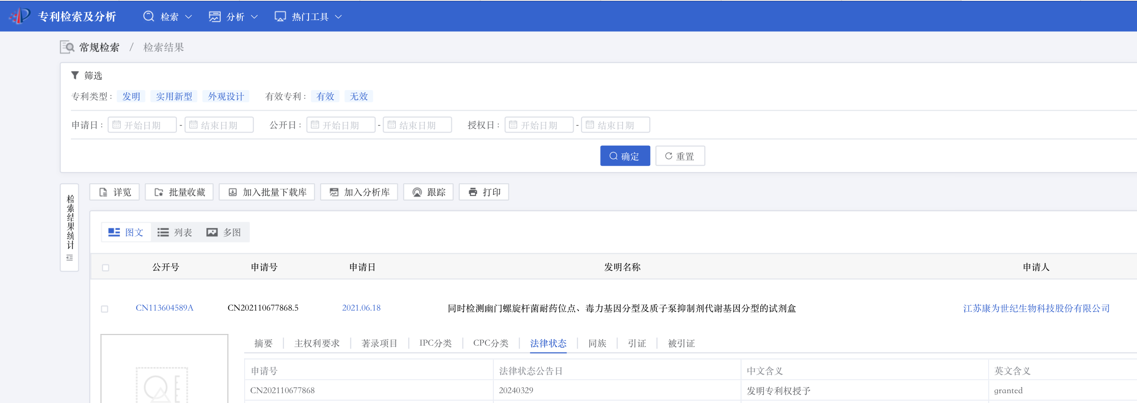The width and height of the screenshot is (1137, 403).
Task: Click the 图文 view mode icon
Action: [114, 232]
